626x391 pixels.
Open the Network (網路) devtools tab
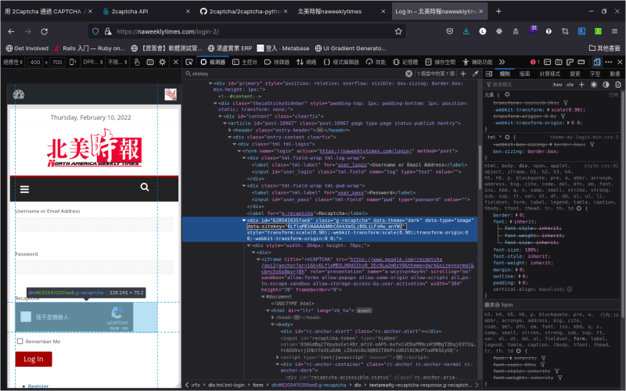click(x=307, y=62)
